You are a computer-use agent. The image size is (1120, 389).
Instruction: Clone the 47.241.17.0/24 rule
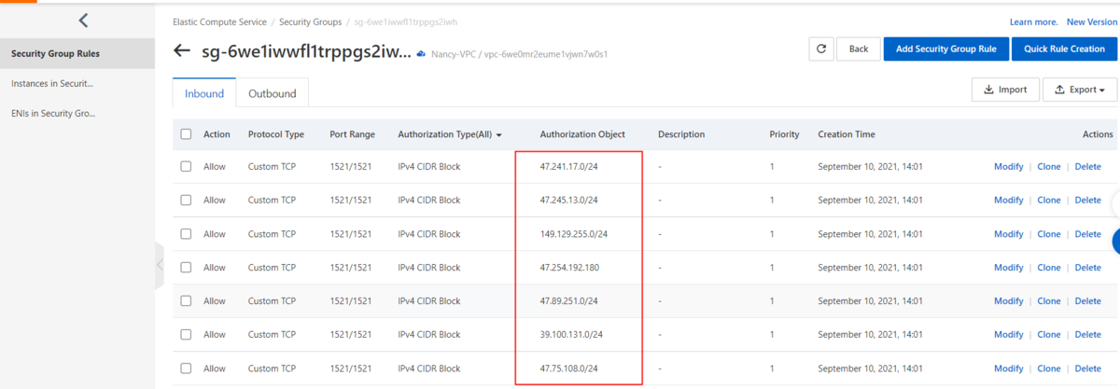1049,166
